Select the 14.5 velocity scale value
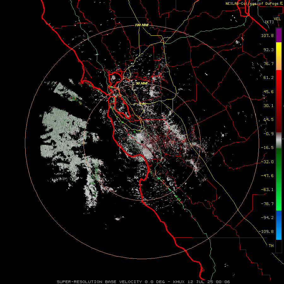This screenshot has width=284, height=284. click(x=269, y=120)
